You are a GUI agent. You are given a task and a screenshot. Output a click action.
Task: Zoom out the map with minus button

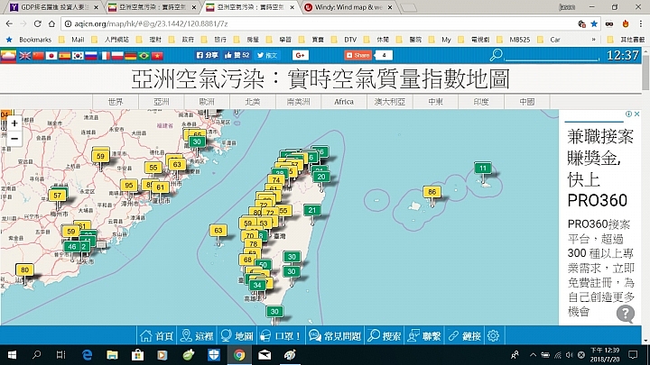pyautogui.click(x=14, y=139)
